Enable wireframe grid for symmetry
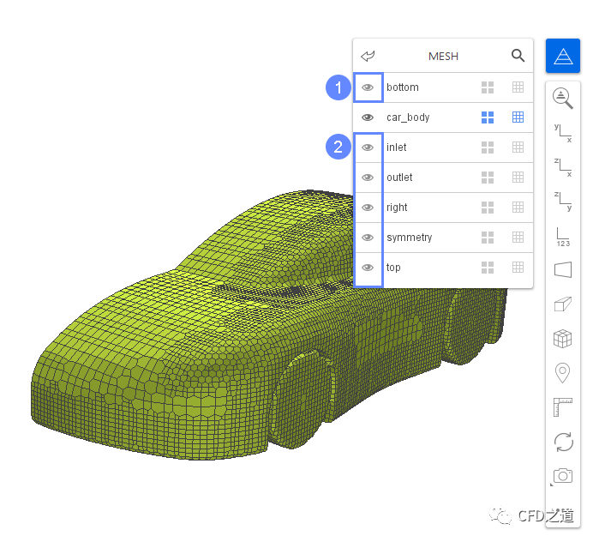The height and width of the screenshot is (542, 593). (x=518, y=238)
